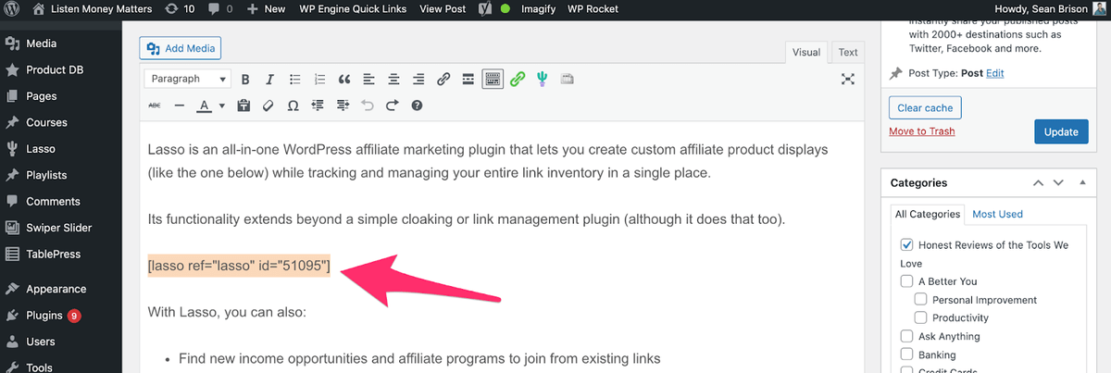Increase indent of the paragraph
The image size is (1111, 373).
click(x=343, y=106)
